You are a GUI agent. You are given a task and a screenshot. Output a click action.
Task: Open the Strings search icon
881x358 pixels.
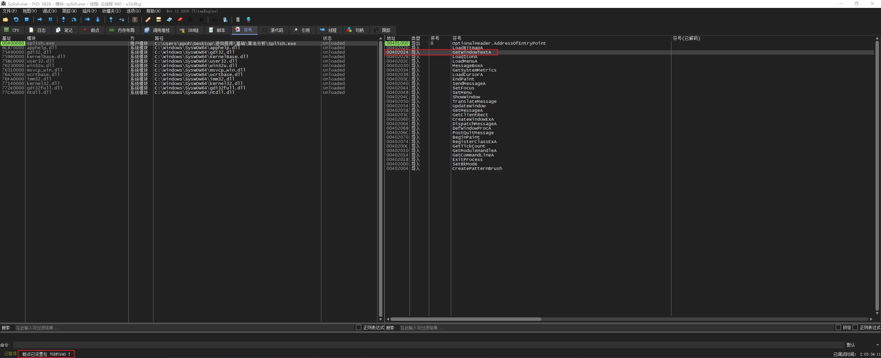(x=214, y=20)
